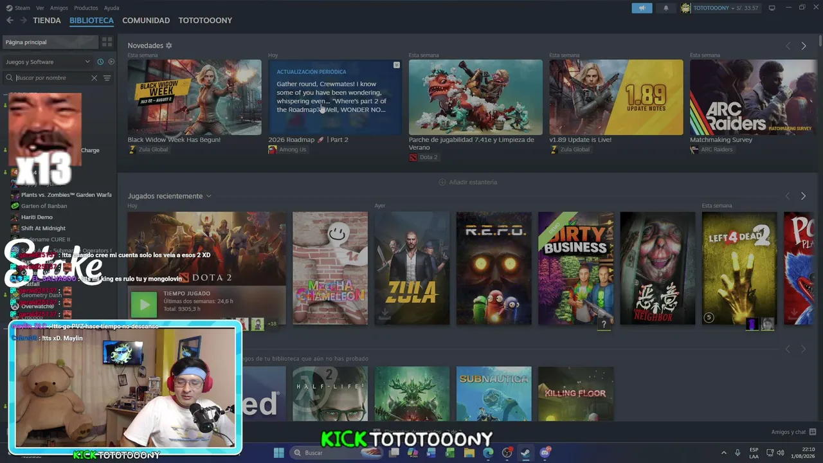Viewport: 823px width, 463px height.
Task: Click Añadir estantería
Action: [x=468, y=182]
